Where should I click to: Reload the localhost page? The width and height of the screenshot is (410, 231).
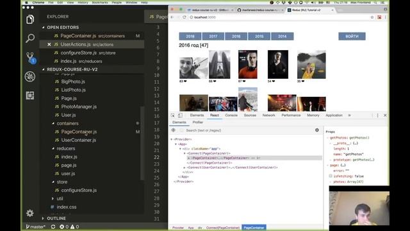click(184, 17)
